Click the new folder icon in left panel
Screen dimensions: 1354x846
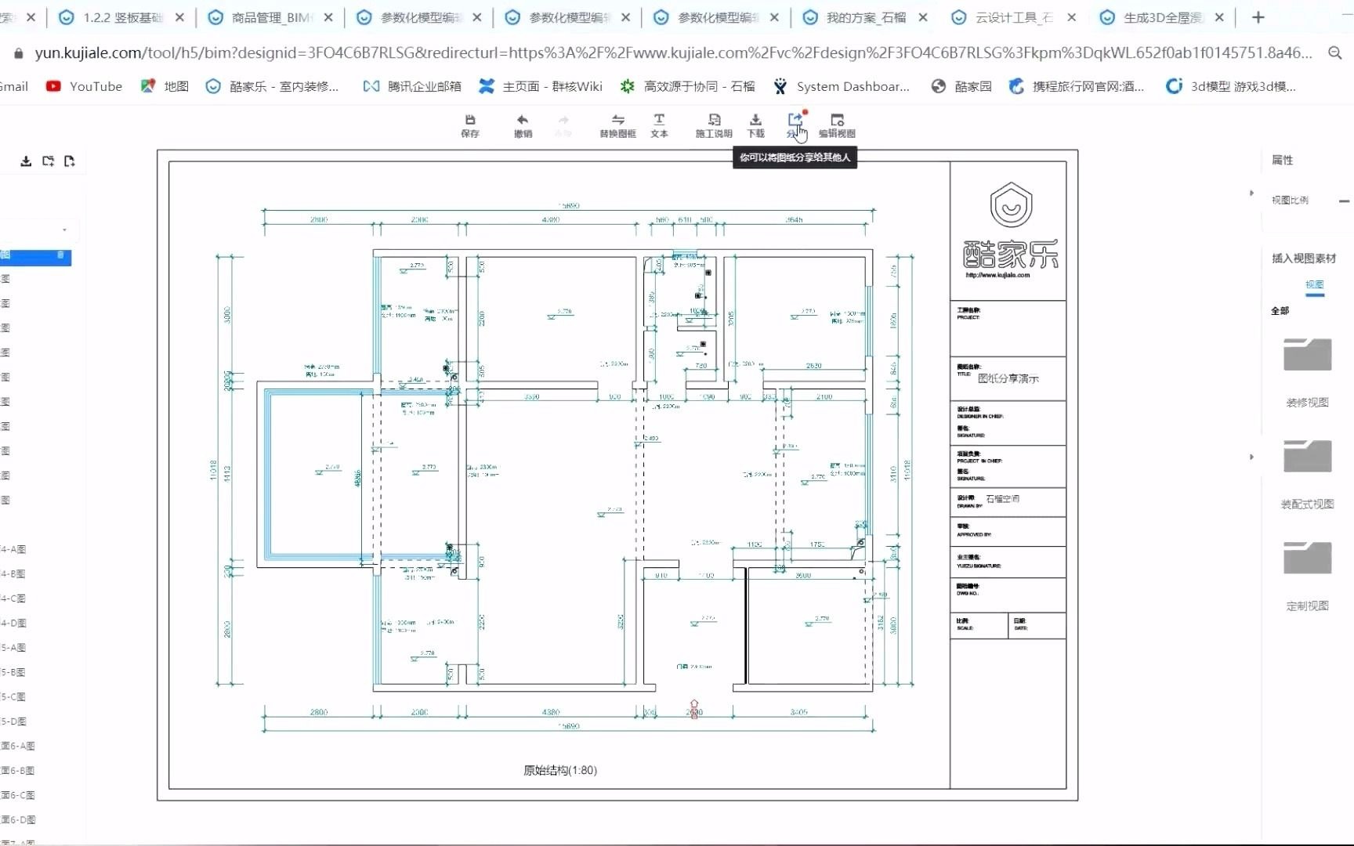pos(48,161)
